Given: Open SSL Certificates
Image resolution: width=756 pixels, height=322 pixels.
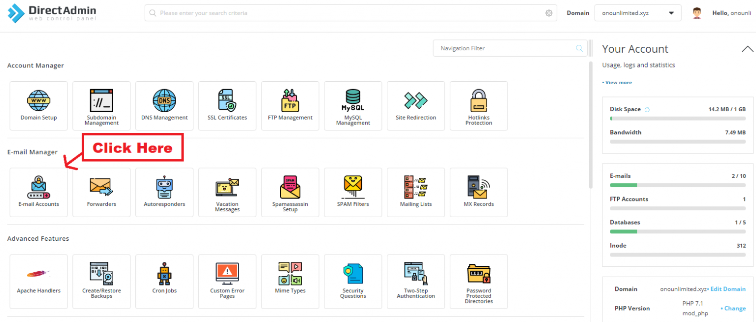Looking at the screenshot, I should pos(227,105).
